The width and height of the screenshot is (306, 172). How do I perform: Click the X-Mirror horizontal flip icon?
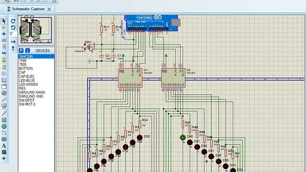pos(13,42)
